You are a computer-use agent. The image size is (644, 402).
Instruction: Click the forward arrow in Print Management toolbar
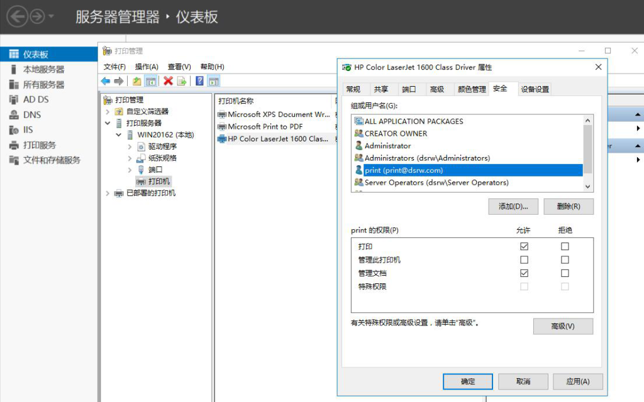[x=119, y=81]
